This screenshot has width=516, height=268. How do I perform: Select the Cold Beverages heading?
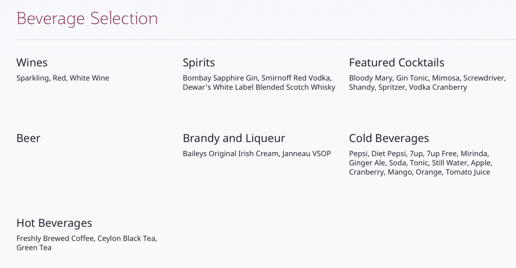[389, 138]
